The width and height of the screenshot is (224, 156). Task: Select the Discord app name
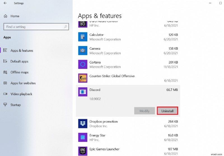(x=95, y=90)
